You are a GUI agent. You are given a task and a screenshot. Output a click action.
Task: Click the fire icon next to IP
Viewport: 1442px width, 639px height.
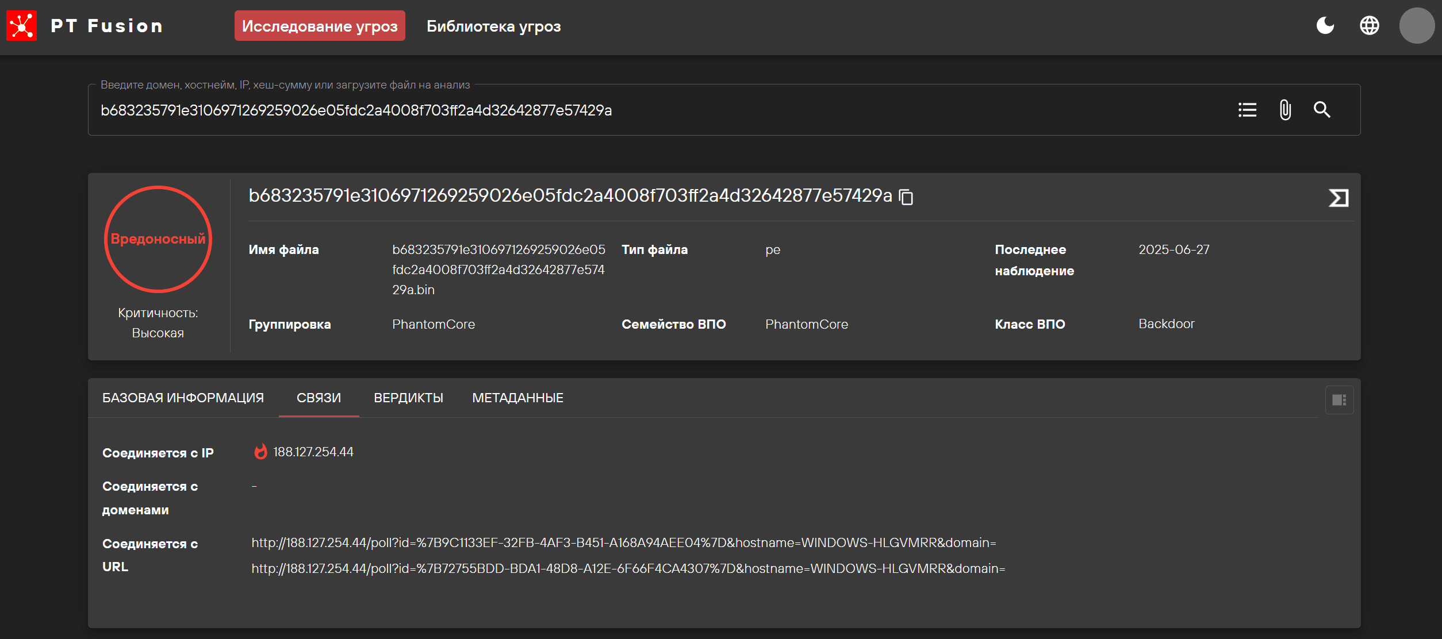click(260, 452)
